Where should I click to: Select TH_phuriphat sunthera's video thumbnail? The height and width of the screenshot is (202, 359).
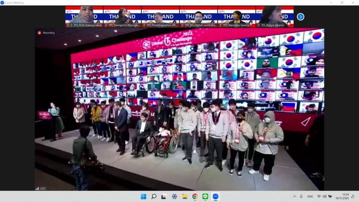point(198,17)
